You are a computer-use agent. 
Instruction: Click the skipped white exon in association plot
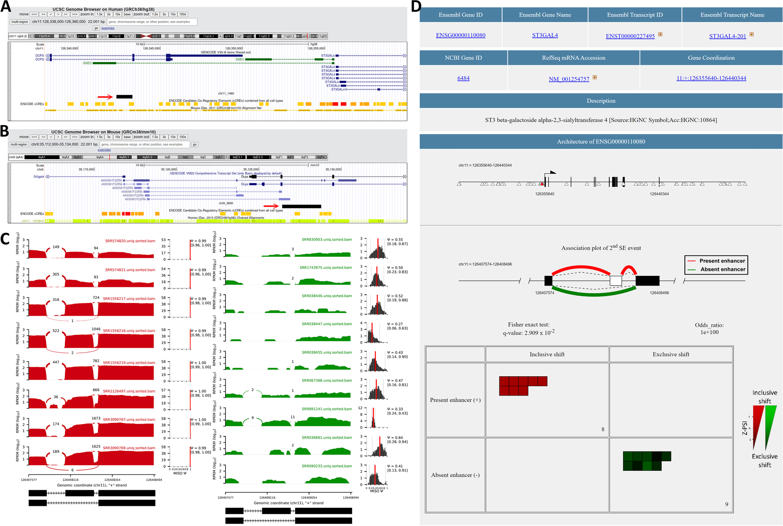coord(615,280)
